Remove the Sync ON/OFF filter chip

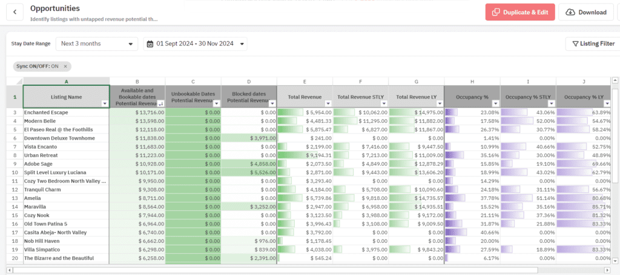tap(65, 66)
